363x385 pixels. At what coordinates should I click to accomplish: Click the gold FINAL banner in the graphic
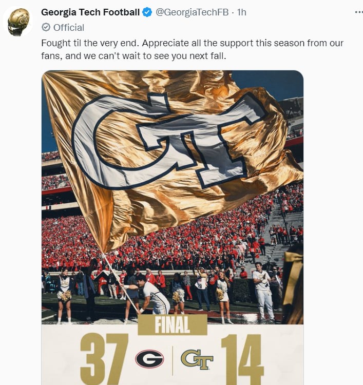click(173, 325)
